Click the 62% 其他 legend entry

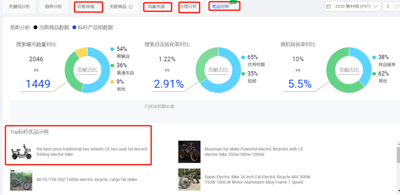(380, 77)
